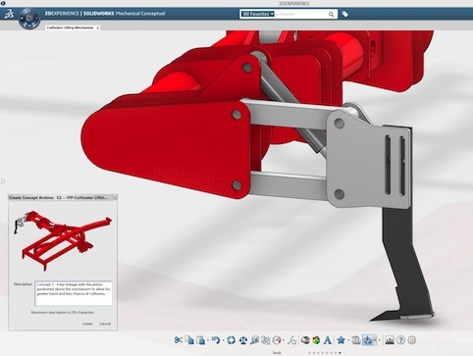Click the concept preview thumbnail

click(63, 240)
